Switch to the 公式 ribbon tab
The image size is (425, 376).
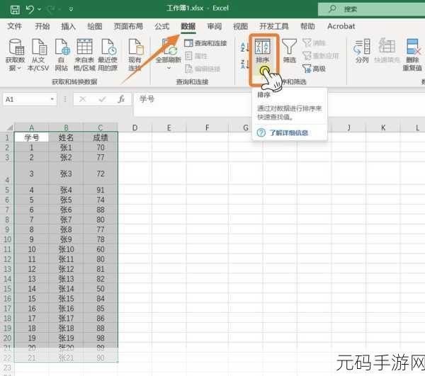point(161,26)
